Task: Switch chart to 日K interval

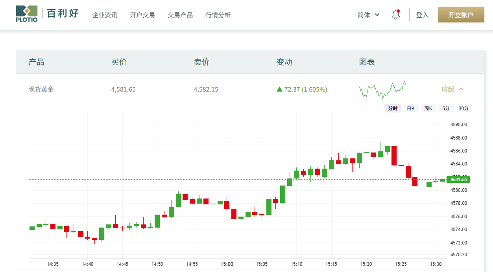Action: 410,108
